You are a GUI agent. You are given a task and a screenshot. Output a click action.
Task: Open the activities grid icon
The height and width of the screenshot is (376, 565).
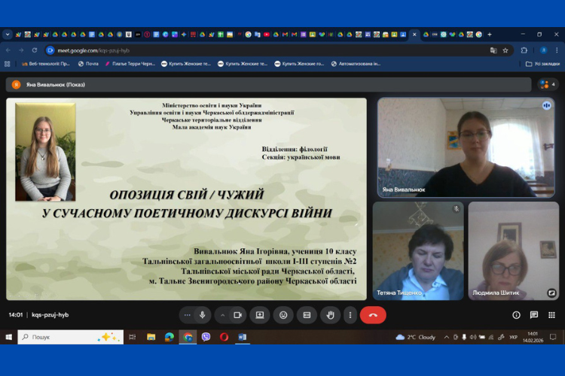(551, 315)
